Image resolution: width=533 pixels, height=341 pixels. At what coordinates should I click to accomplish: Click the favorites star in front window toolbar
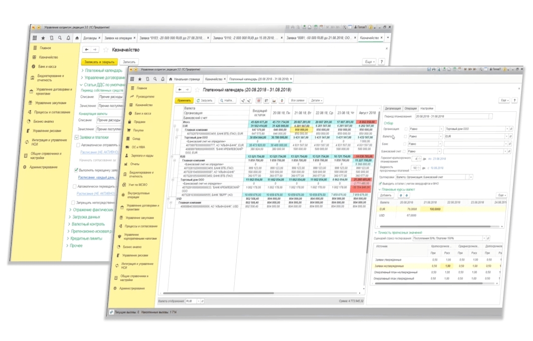(140, 79)
